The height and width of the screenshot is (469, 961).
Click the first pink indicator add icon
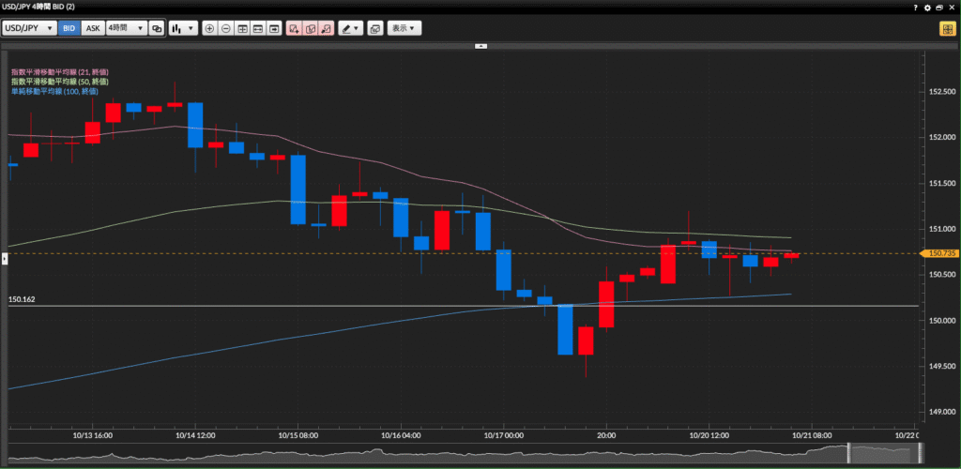coord(294,28)
